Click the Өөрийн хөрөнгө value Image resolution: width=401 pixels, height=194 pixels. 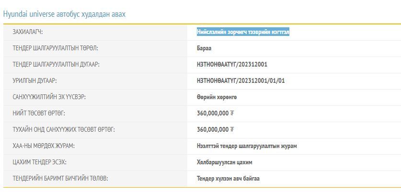217,97
